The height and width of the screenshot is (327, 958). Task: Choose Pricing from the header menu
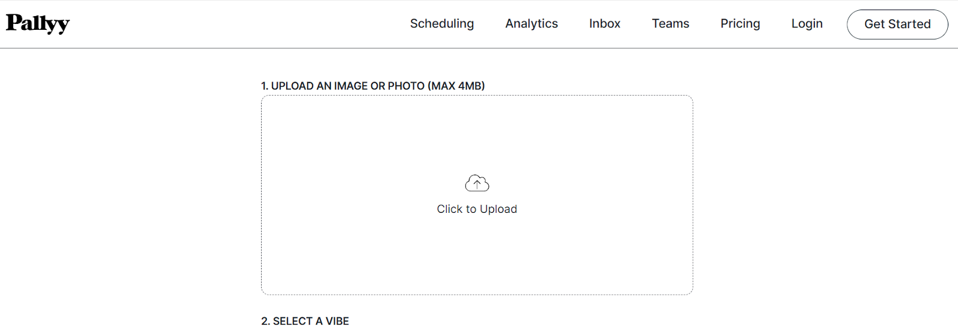point(740,23)
